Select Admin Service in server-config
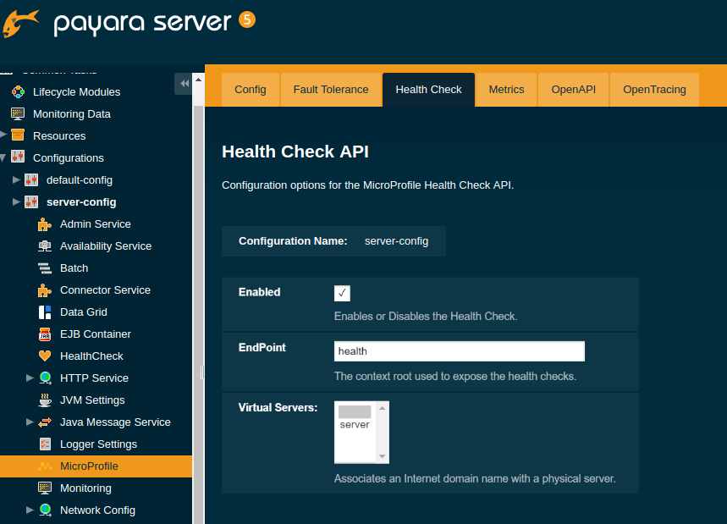The width and height of the screenshot is (727, 524). 96,224
